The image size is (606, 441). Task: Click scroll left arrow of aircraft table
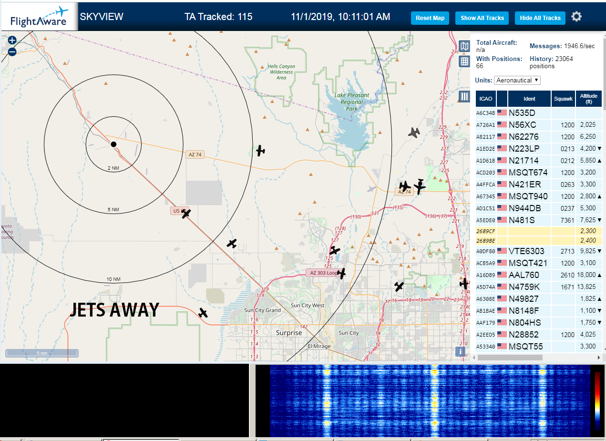pos(473,358)
